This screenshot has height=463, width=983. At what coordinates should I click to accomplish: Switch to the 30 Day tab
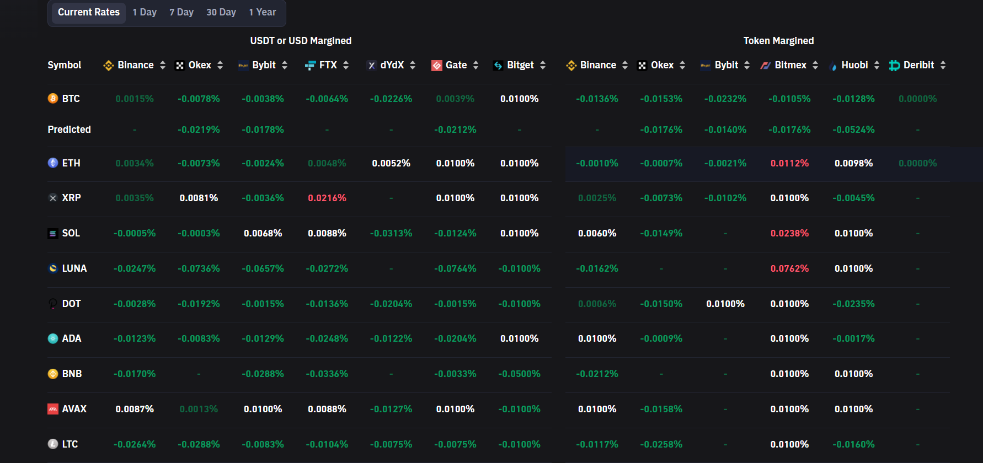click(221, 12)
